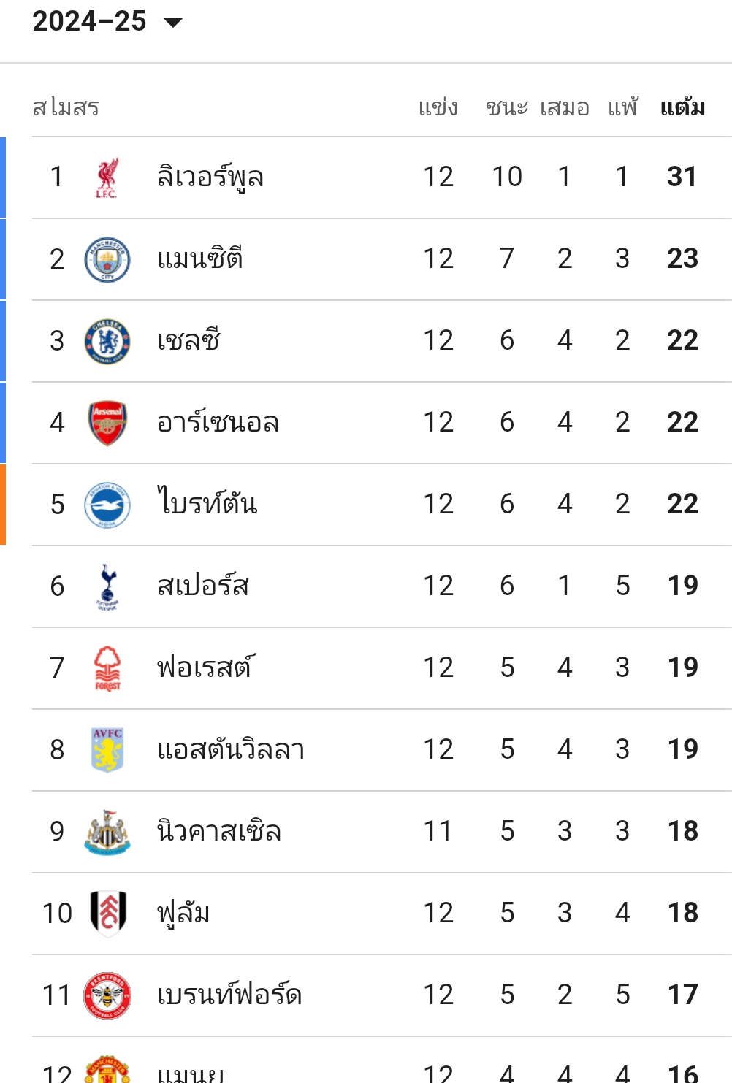Select the ชนะ wins column header
The width and height of the screenshot is (732, 1083).
point(507,107)
